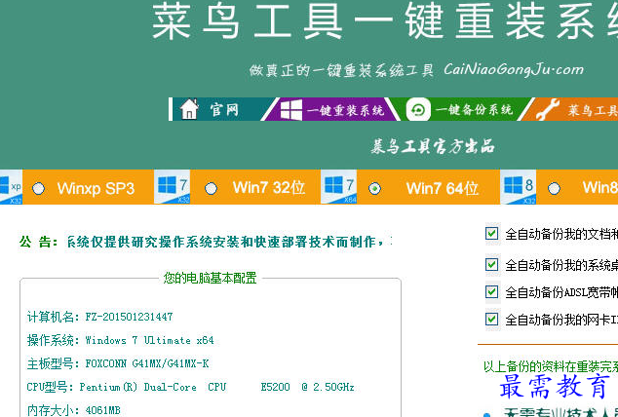Click the Windows 8 X32 logo icon
Image resolution: width=618 pixels, height=417 pixels.
point(518,187)
